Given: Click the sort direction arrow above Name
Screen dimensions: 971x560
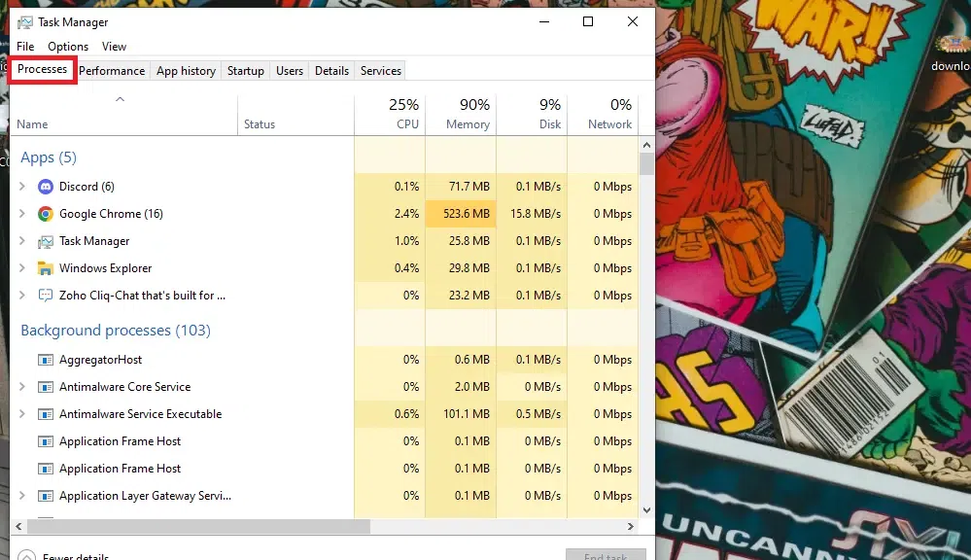Looking at the screenshot, I should pyautogui.click(x=121, y=99).
